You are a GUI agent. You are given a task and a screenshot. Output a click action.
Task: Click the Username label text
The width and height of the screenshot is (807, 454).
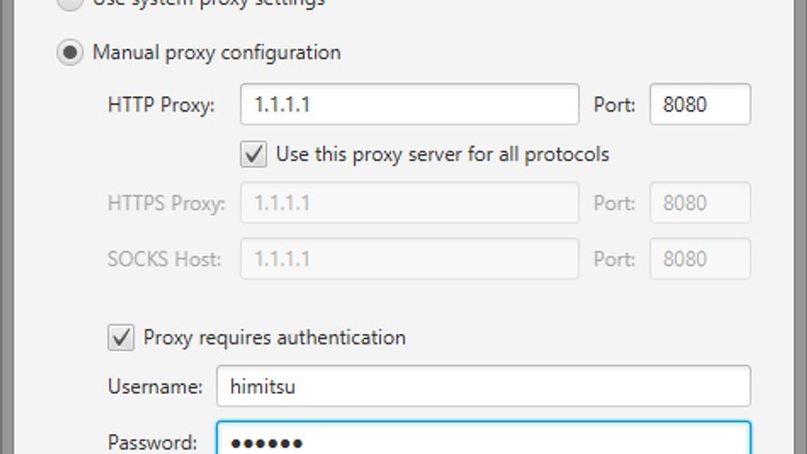(x=154, y=387)
